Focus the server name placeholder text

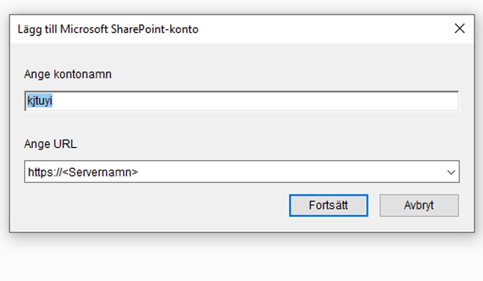pyautogui.click(x=84, y=172)
